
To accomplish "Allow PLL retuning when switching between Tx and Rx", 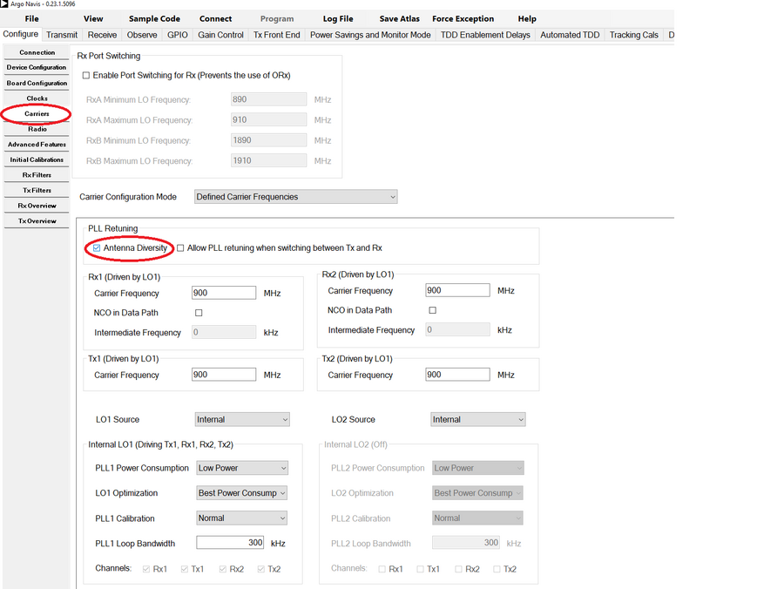I will [x=179, y=247].
